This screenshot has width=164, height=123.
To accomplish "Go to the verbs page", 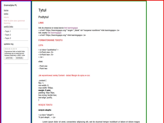I will pos(6,14).
